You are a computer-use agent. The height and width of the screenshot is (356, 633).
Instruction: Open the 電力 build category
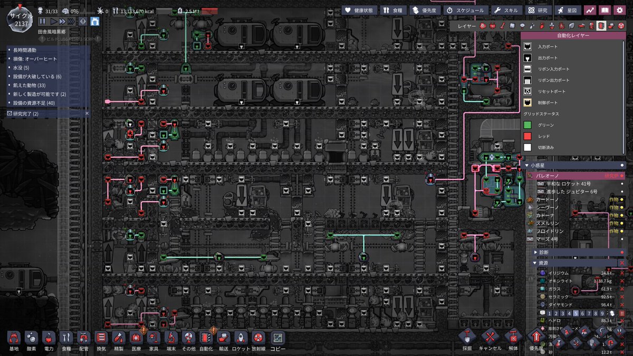[x=49, y=341]
